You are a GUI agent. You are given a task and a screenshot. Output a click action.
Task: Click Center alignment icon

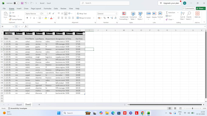click(x=62, y=18)
